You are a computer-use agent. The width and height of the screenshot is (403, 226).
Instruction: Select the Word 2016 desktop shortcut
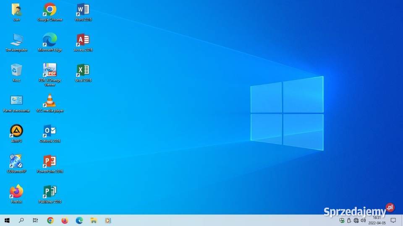point(83,12)
